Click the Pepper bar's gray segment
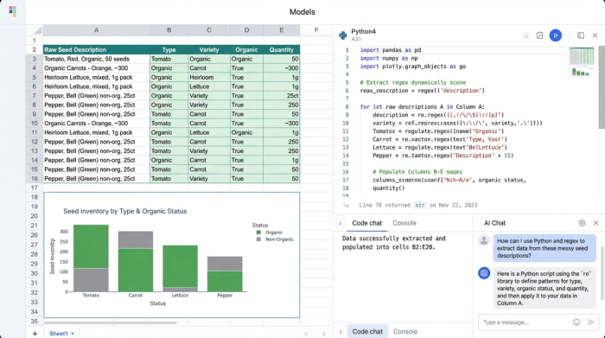Screen dimensions: 605x338 coord(225,264)
